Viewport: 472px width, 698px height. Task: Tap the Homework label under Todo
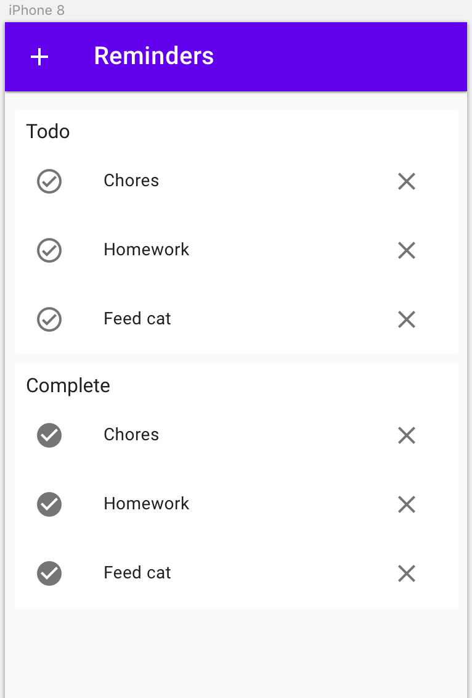pos(147,250)
